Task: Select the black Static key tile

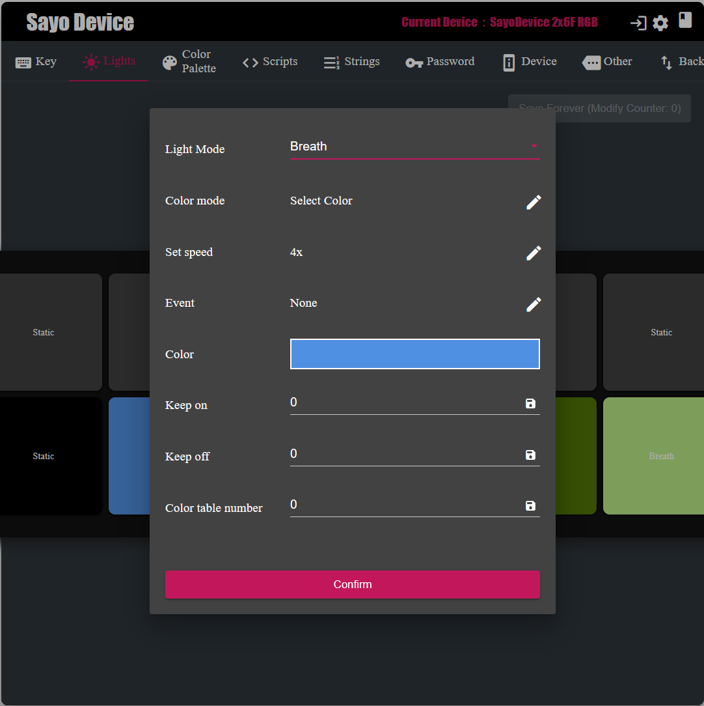Action: 50,456
